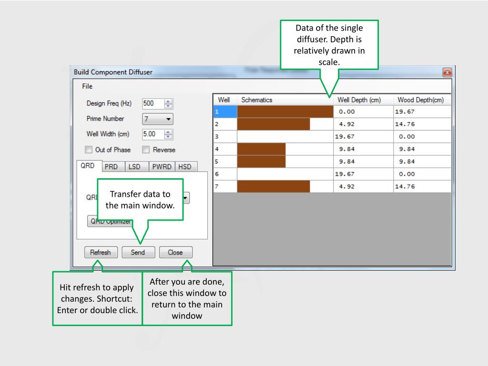Viewport: 488px width, 366px height.
Task: Decrease Design Freq with down arrow
Action: pos(168,106)
